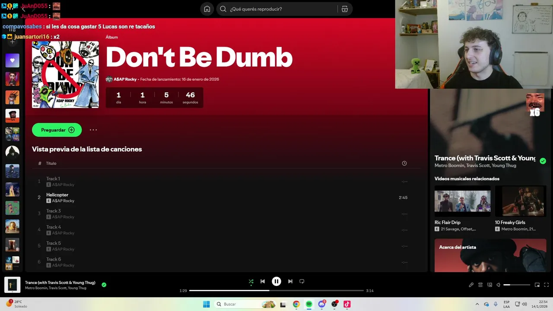Open Discord from the taskbar
Viewport: 553px width, 311px height.
click(x=321, y=304)
